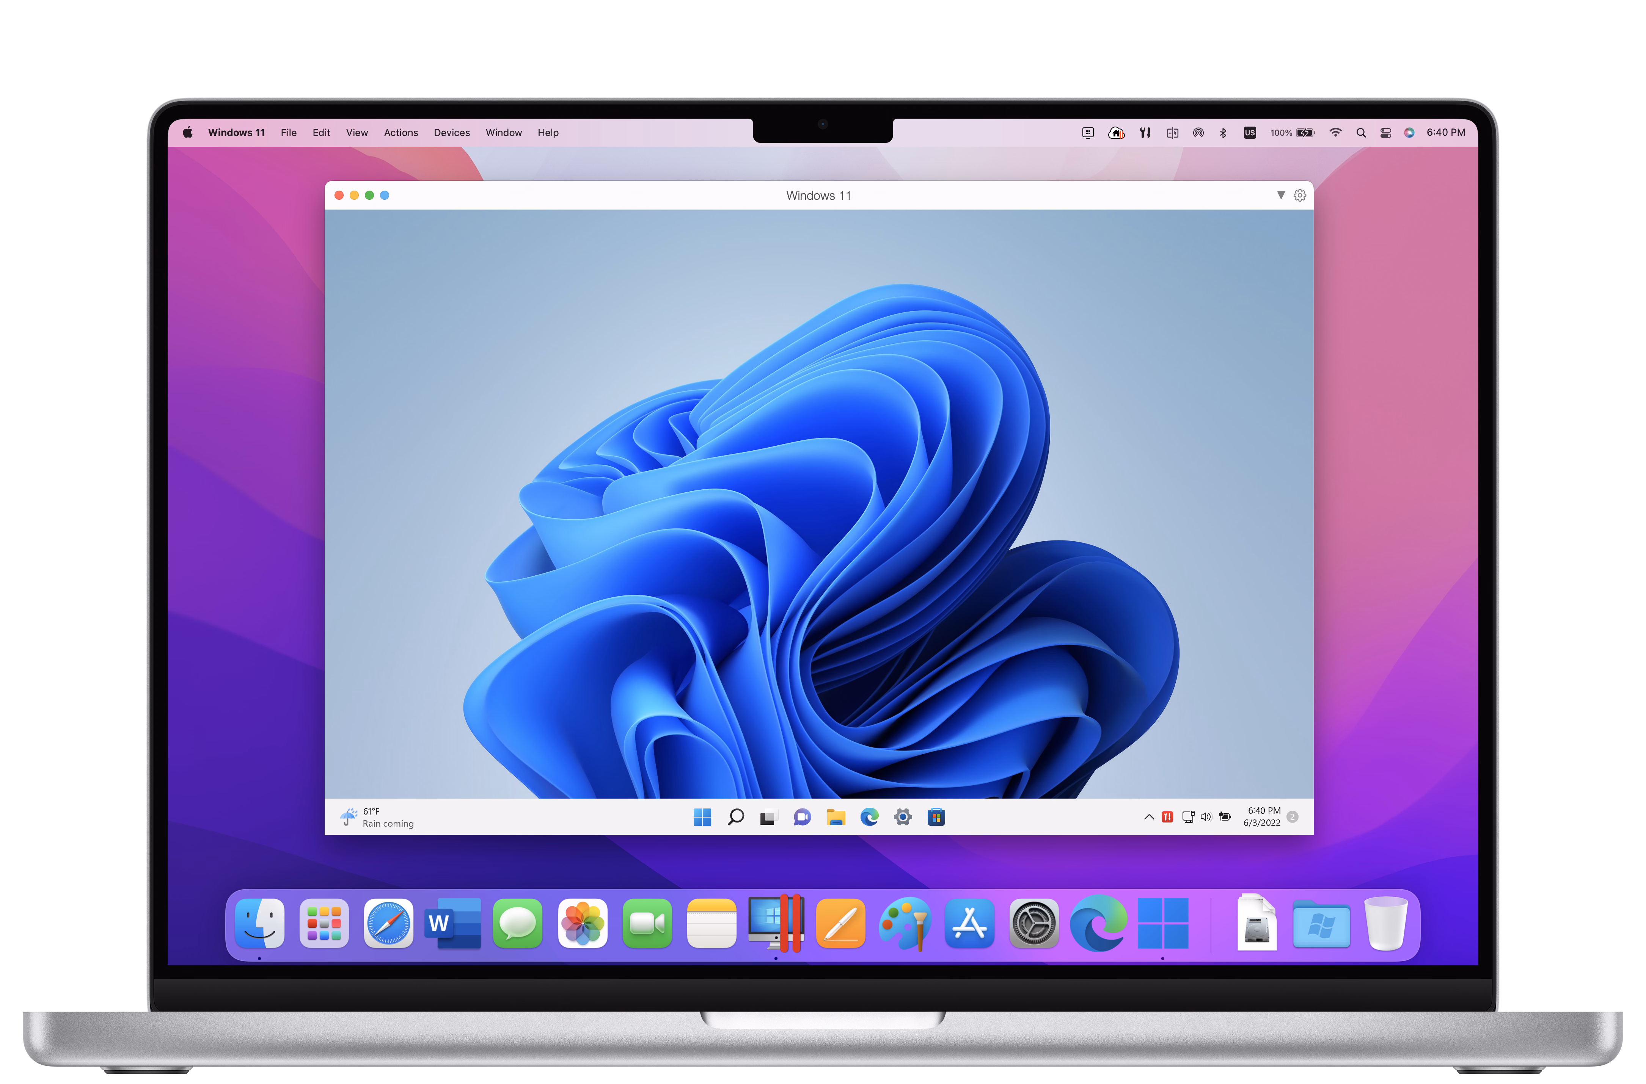Expand the view-mode triangle in Windows 11 titlebar

coord(1281,195)
